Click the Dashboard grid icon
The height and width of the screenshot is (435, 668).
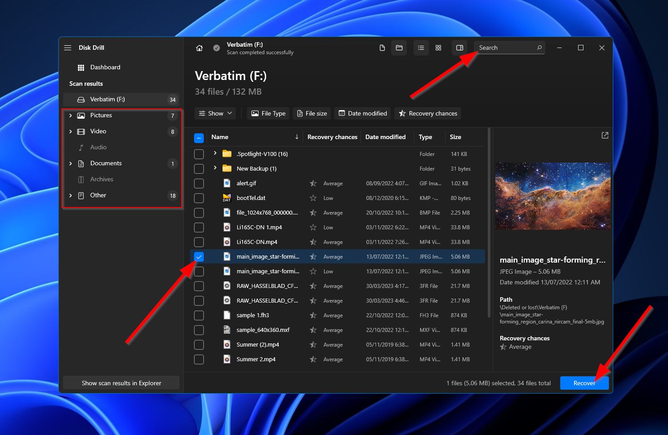(x=81, y=68)
